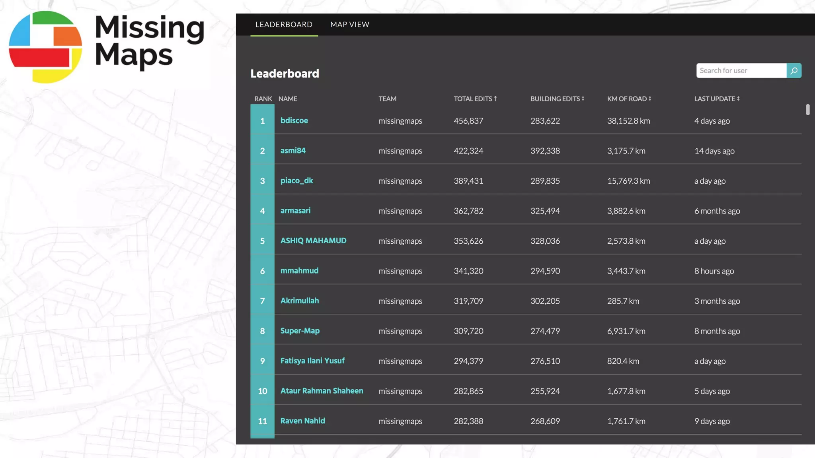Sort by Total Edits column arrow
The height and width of the screenshot is (458, 815).
[x=495, y=99]
